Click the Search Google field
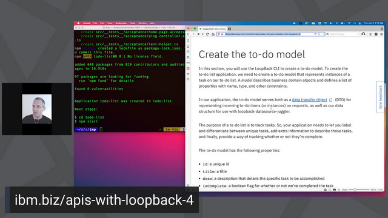388x218 pixels. (343, 34)
